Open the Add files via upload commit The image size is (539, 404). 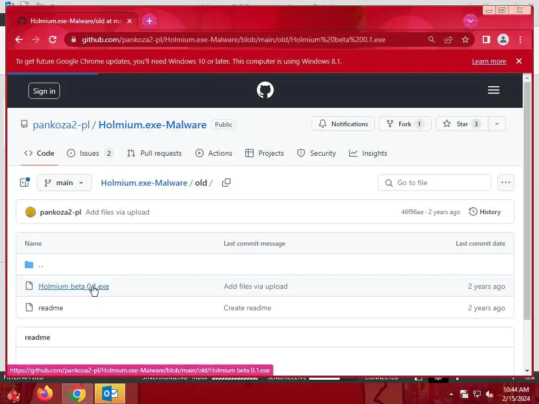pos(117,212)
